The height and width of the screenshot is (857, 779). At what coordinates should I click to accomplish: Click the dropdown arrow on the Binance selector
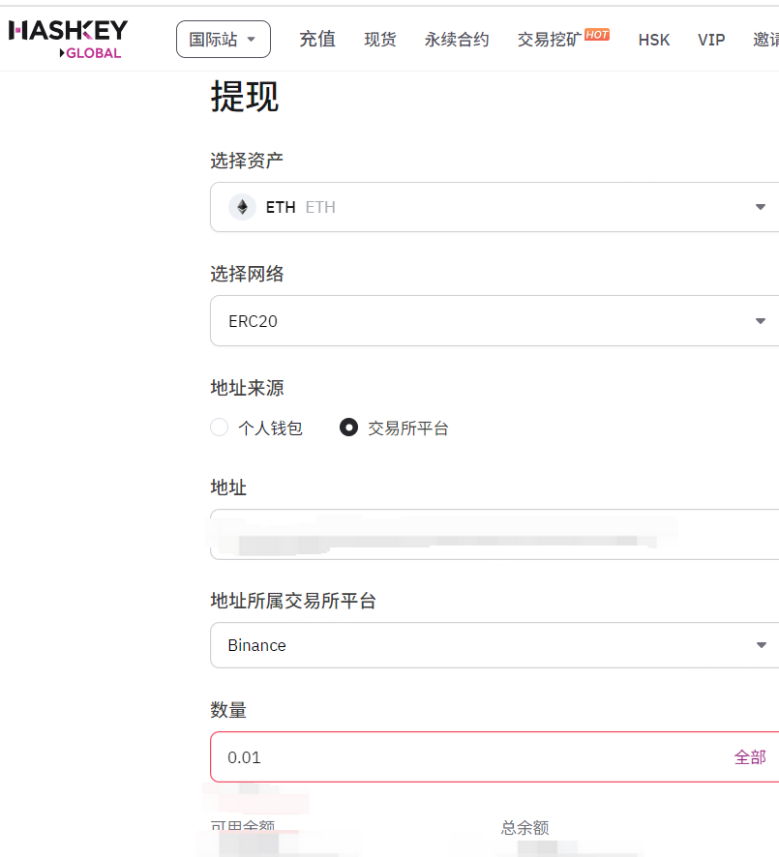click(761, 644)
